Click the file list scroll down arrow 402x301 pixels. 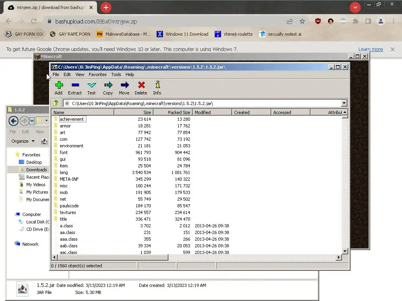coord(345,251)
